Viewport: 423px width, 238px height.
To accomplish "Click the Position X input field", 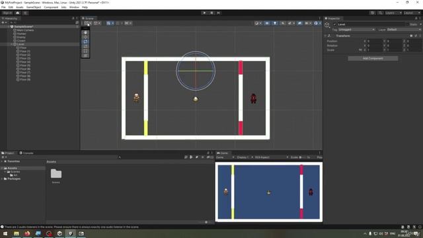I will [375, 41].
